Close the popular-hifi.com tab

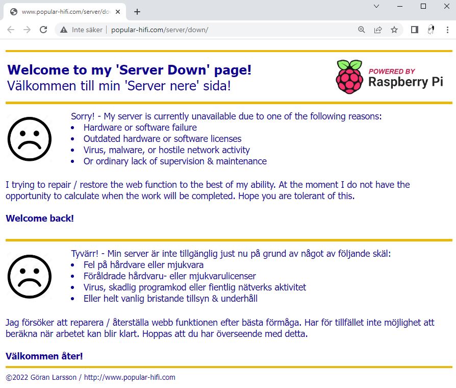pyautogui.click(x=118, y=12)
